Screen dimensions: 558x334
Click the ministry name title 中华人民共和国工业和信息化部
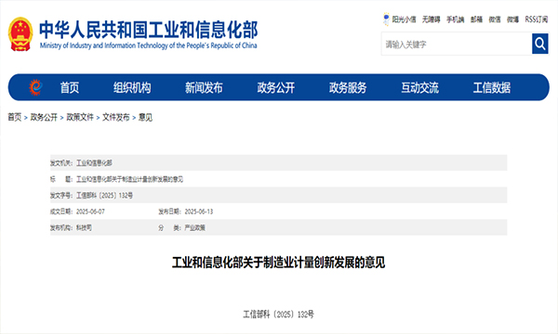pos(149,30)
